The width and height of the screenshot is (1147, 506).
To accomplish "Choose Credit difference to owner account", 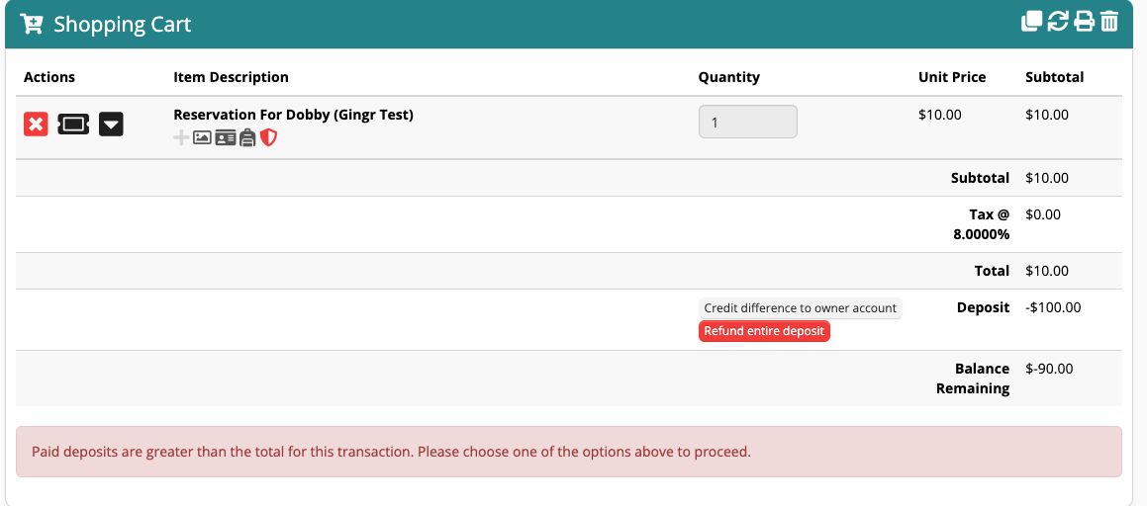I will coord(801,308).
